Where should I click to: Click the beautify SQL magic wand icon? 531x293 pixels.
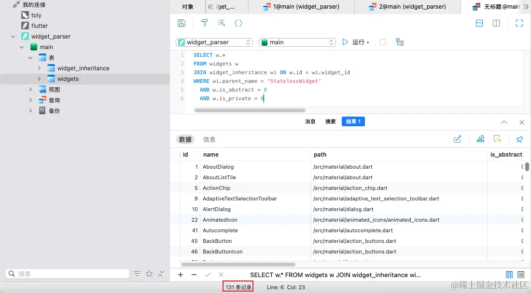tap(221, 23)
